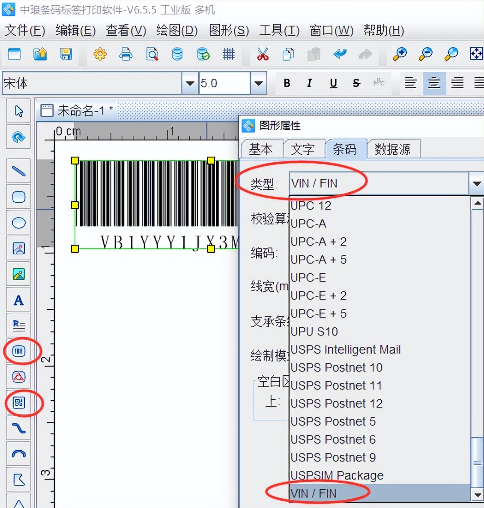Open the 绘图(D) menu

pos(177,30)
